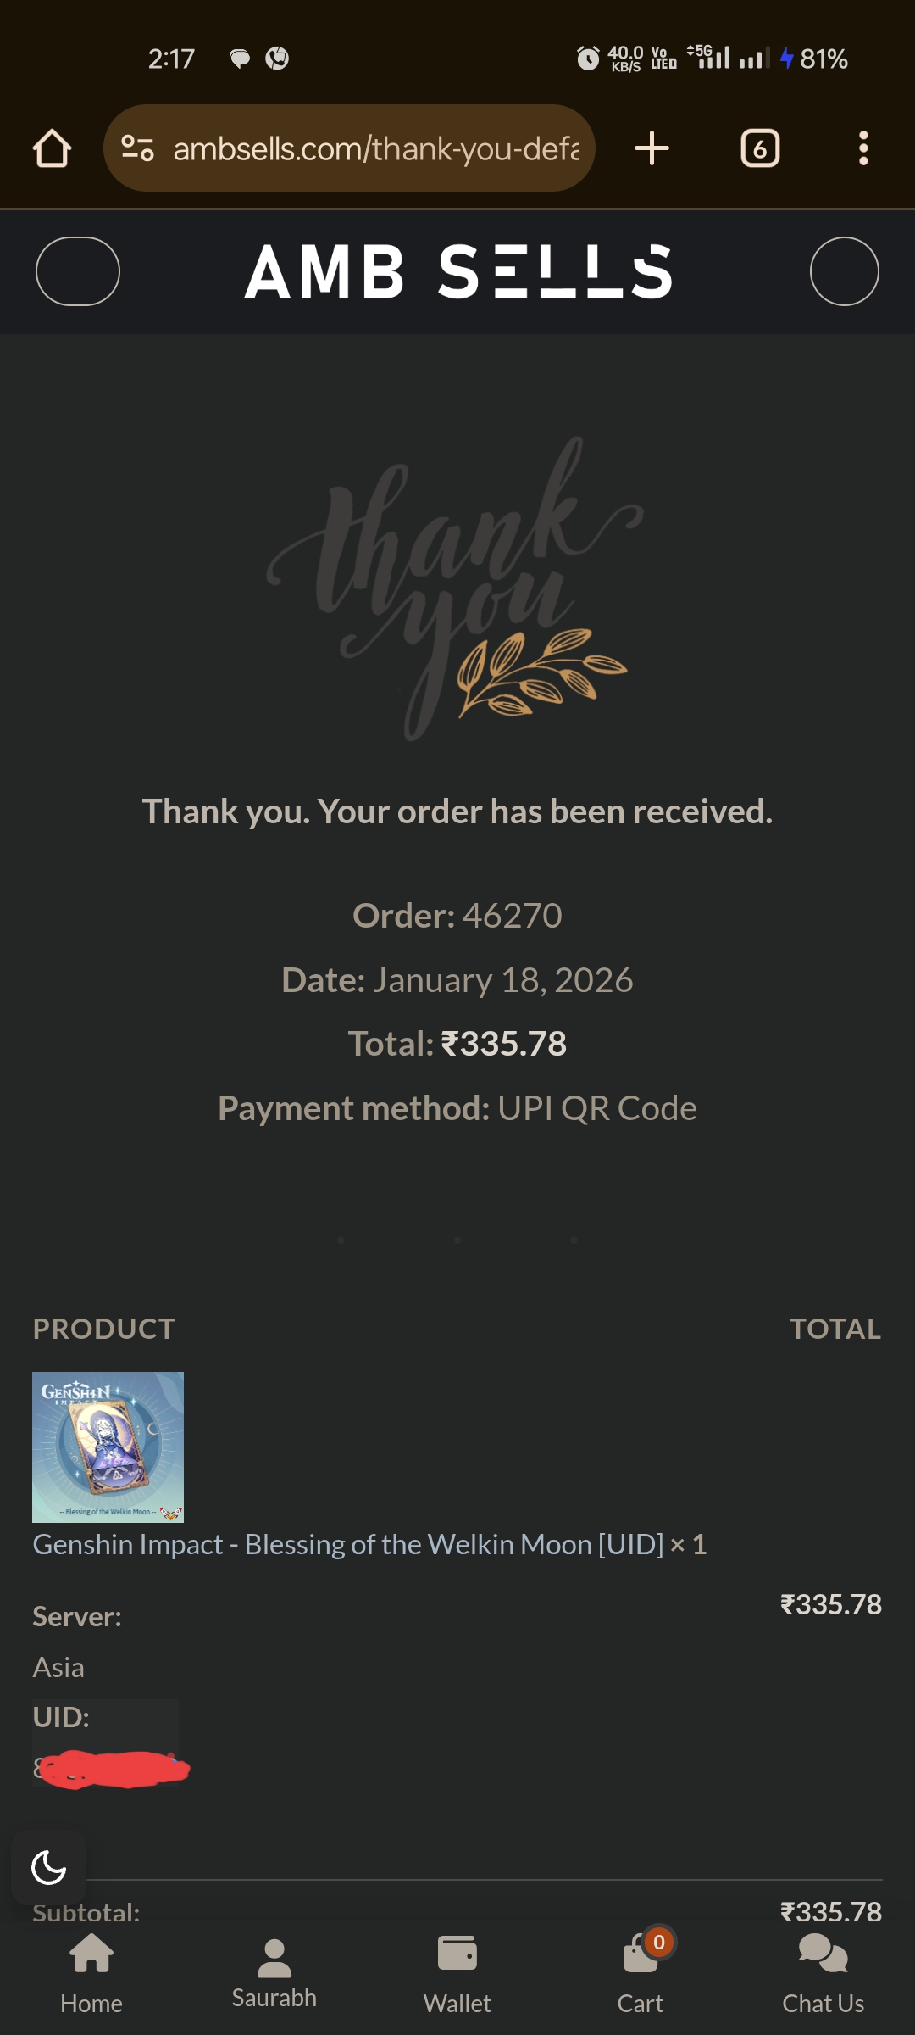Tap the chat notification icon in status bar
The width and height of the screenshot is (915, 2035).
point(240,59)
